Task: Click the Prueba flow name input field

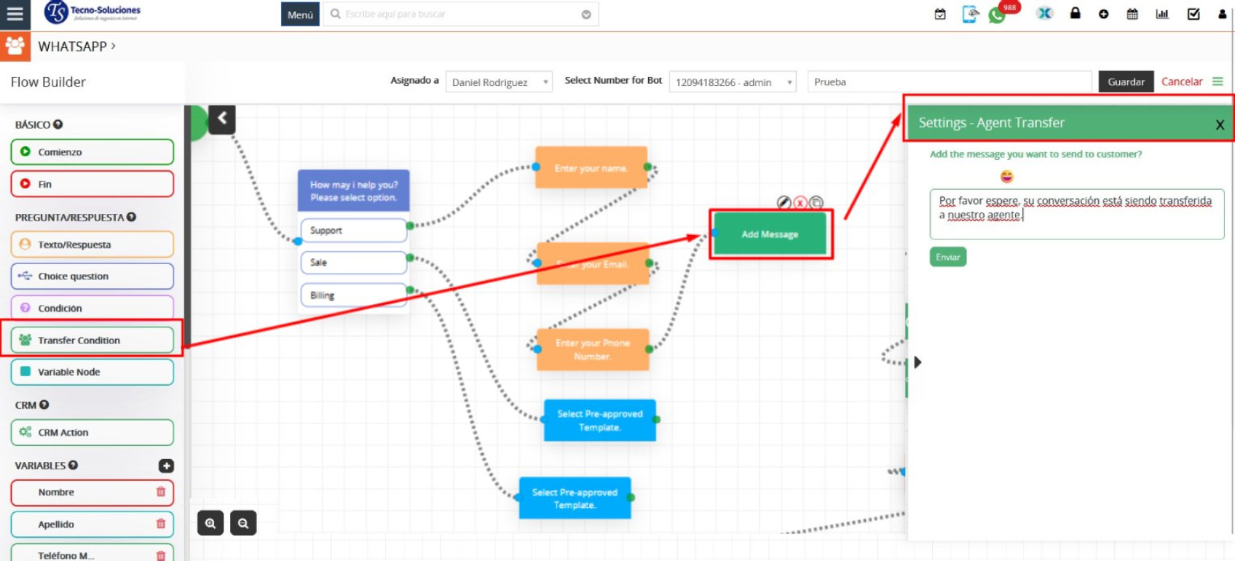Action: point(949,81)
